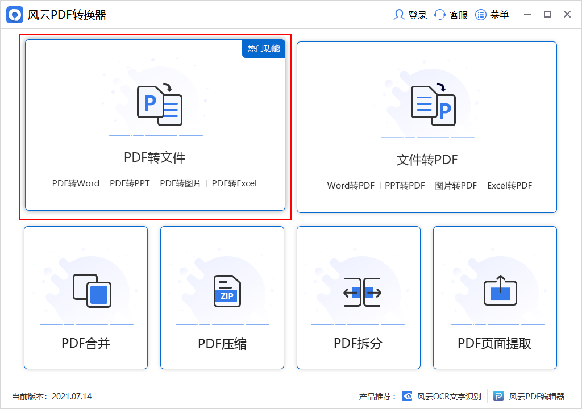Open the 菜单 list icon

481,15
